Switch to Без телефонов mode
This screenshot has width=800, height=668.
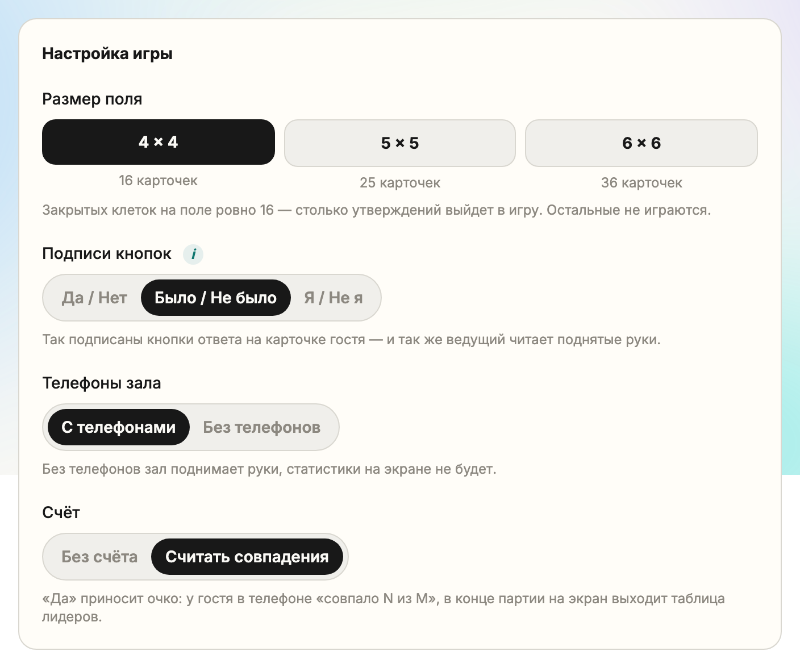[262, 427]
